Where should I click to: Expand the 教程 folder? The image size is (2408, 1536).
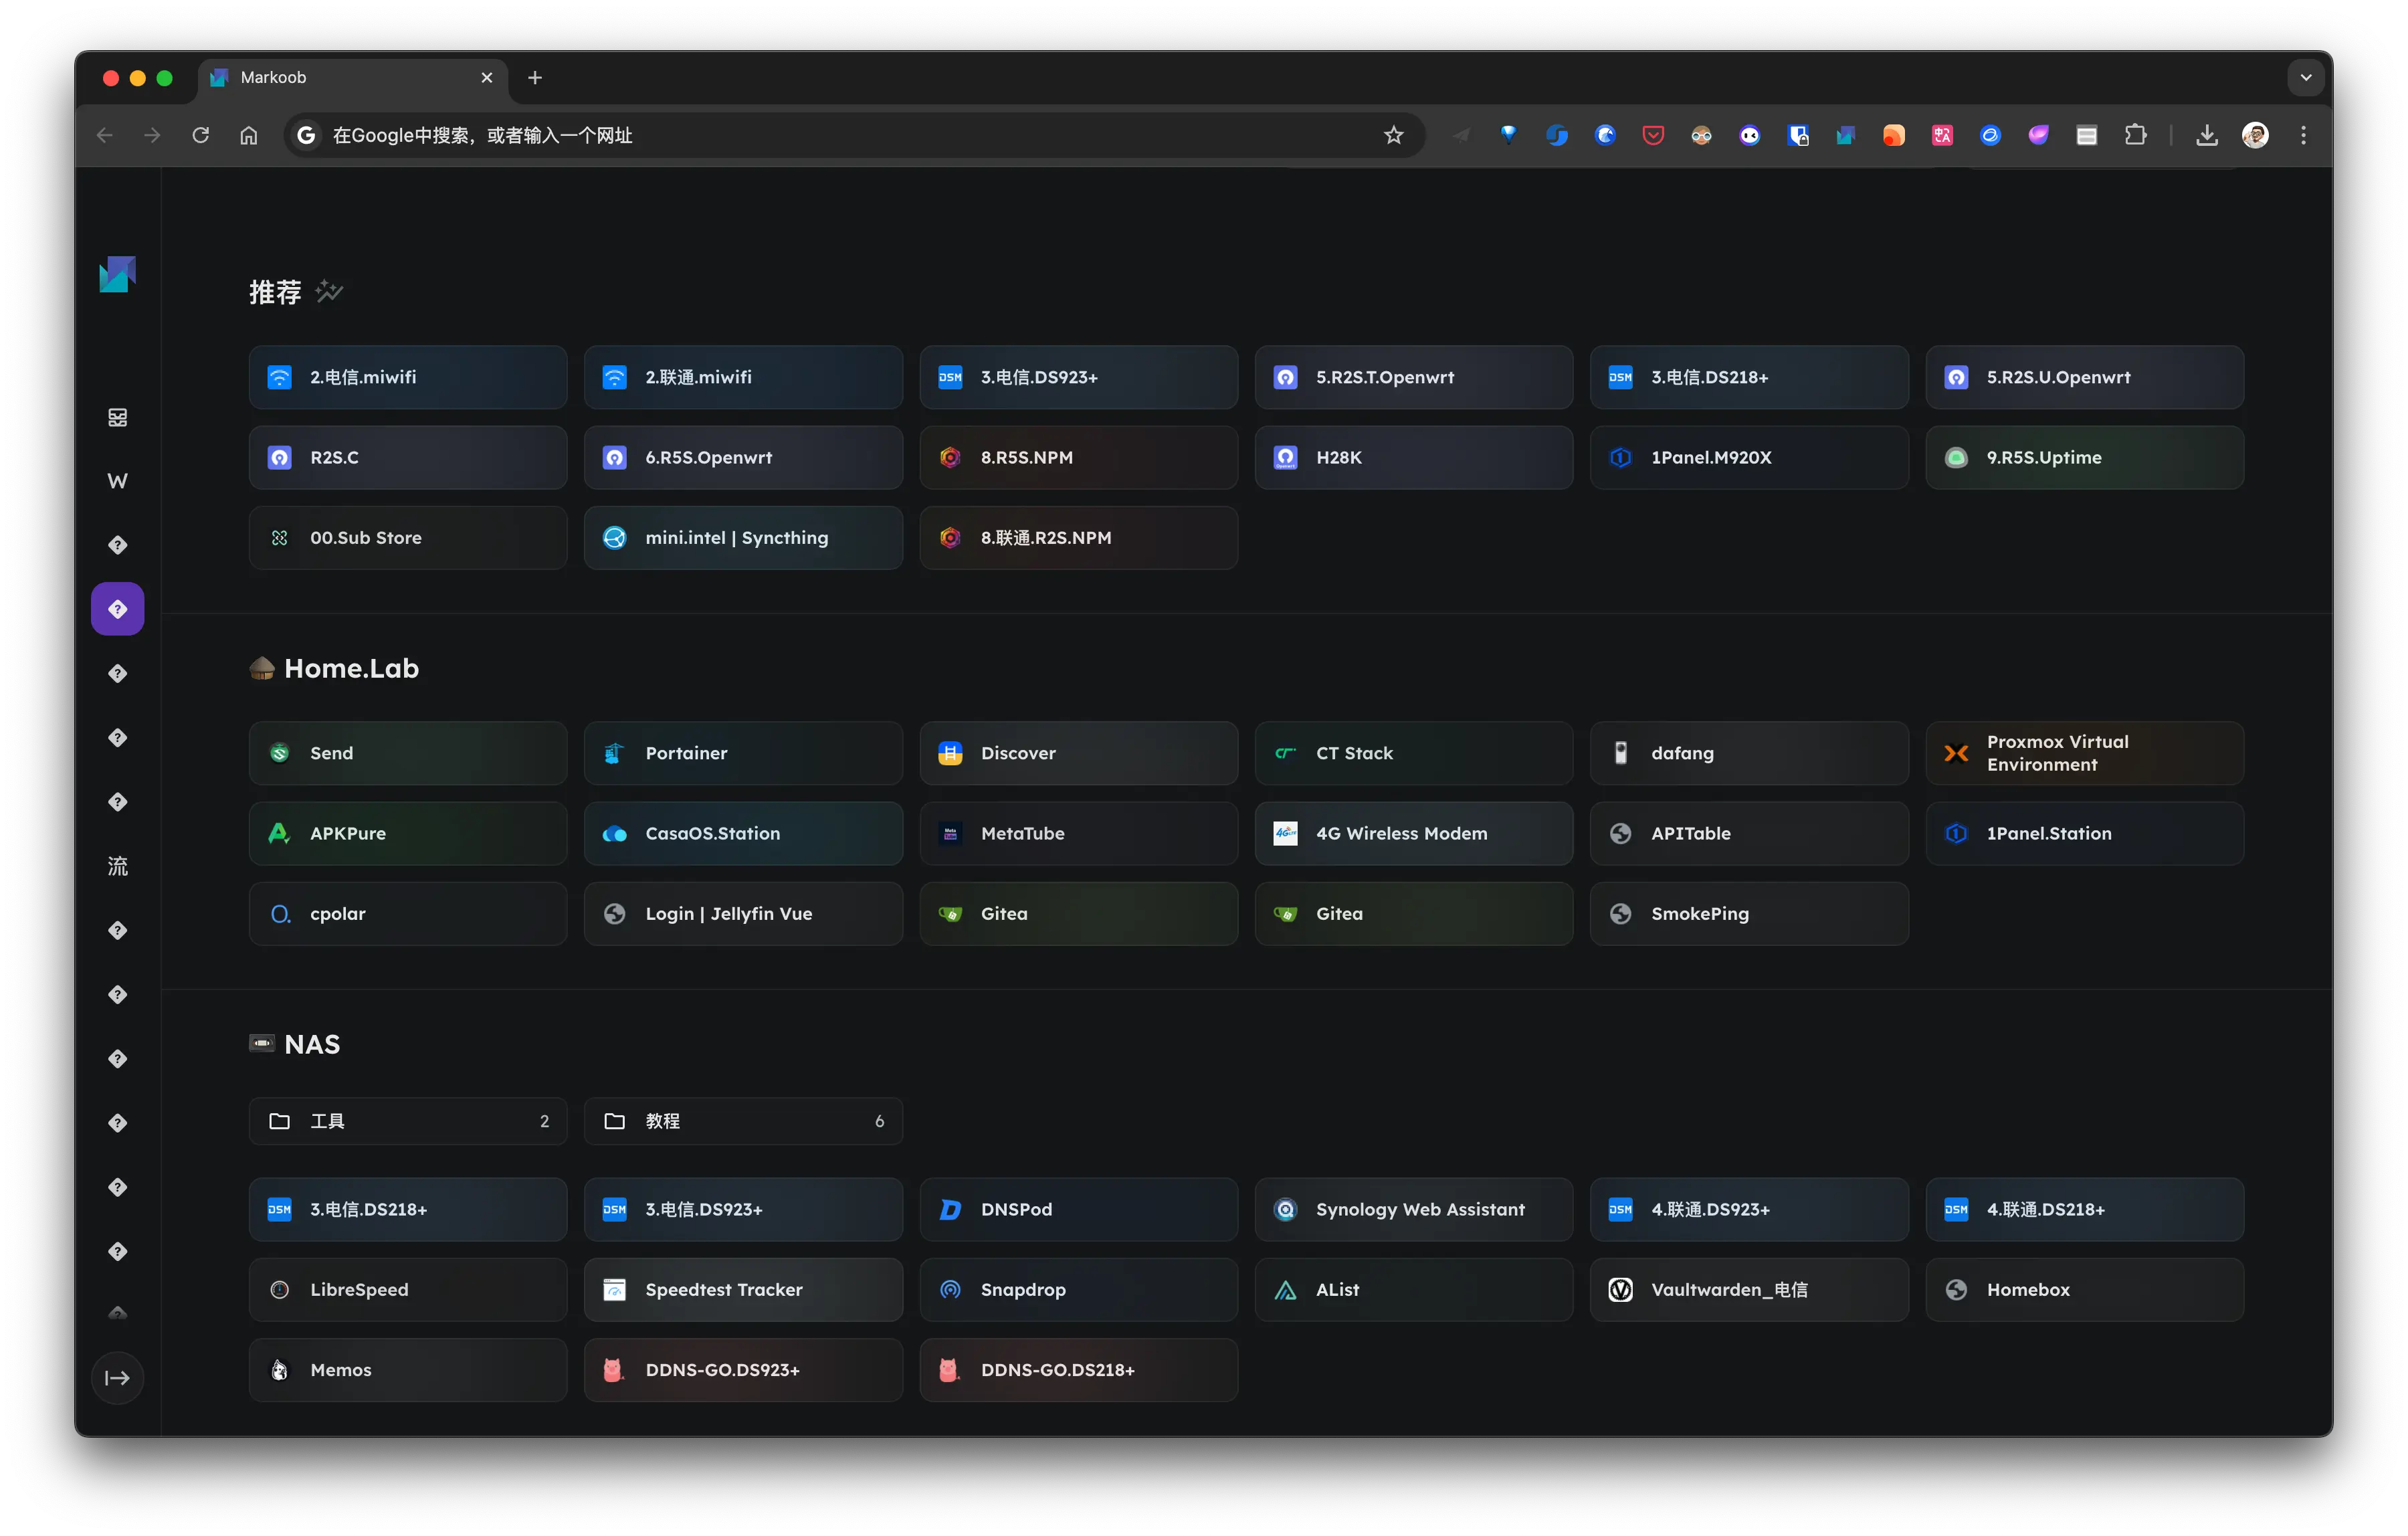(742, 1121)
